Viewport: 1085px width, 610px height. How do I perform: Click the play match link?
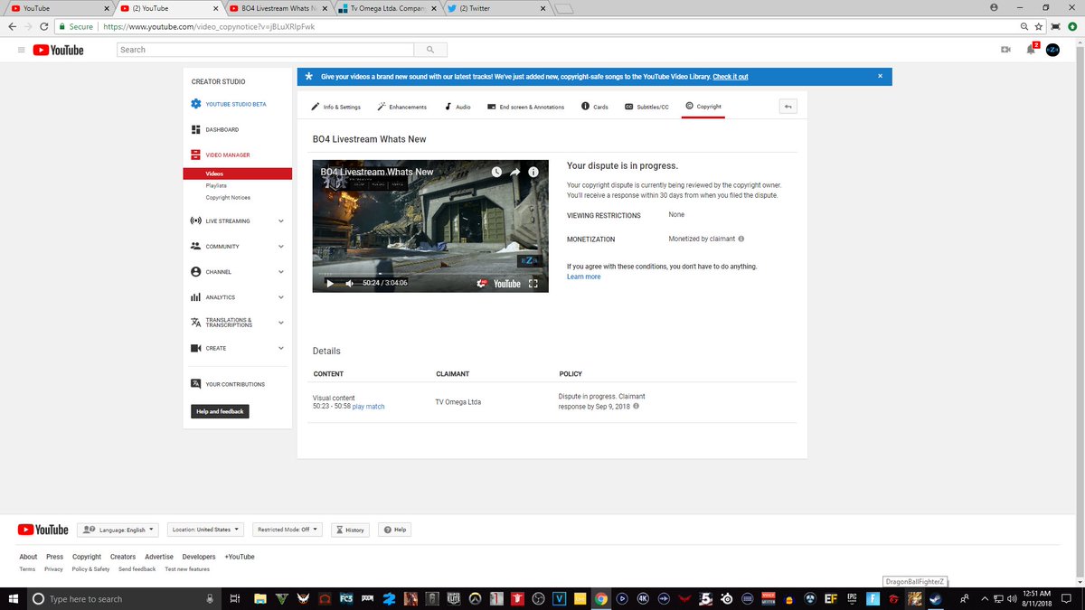368,407
